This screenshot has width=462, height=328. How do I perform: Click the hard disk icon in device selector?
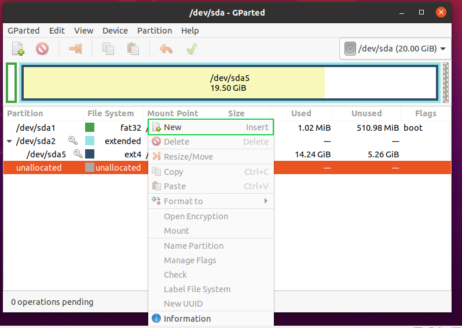350,49
